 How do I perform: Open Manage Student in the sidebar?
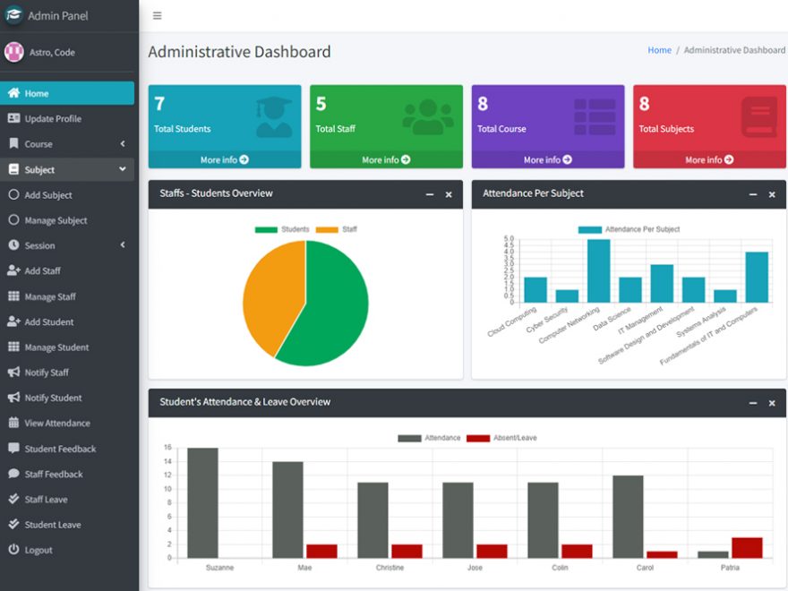click(56, 347)
